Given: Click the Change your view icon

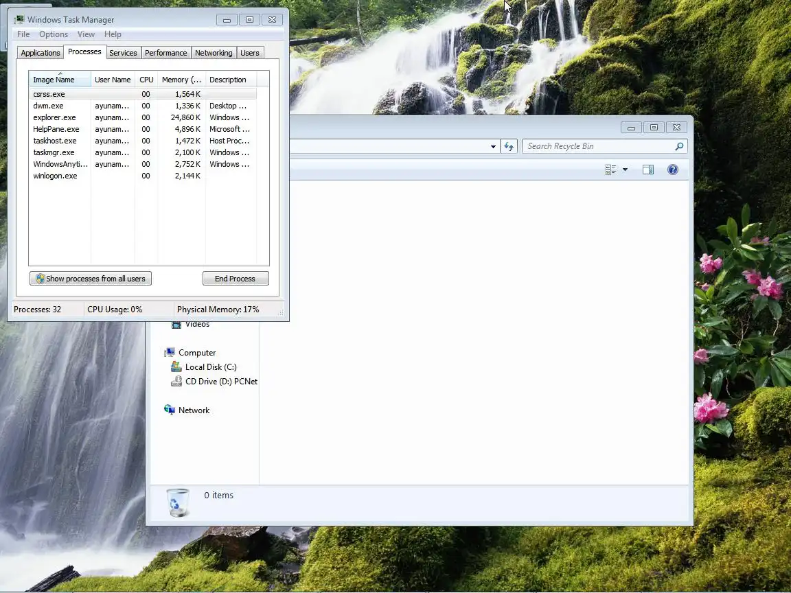Looking at the screenshot, I should (610, 170).
